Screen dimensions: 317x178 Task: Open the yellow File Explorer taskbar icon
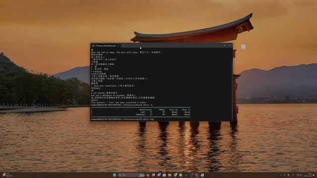[169, 175]
